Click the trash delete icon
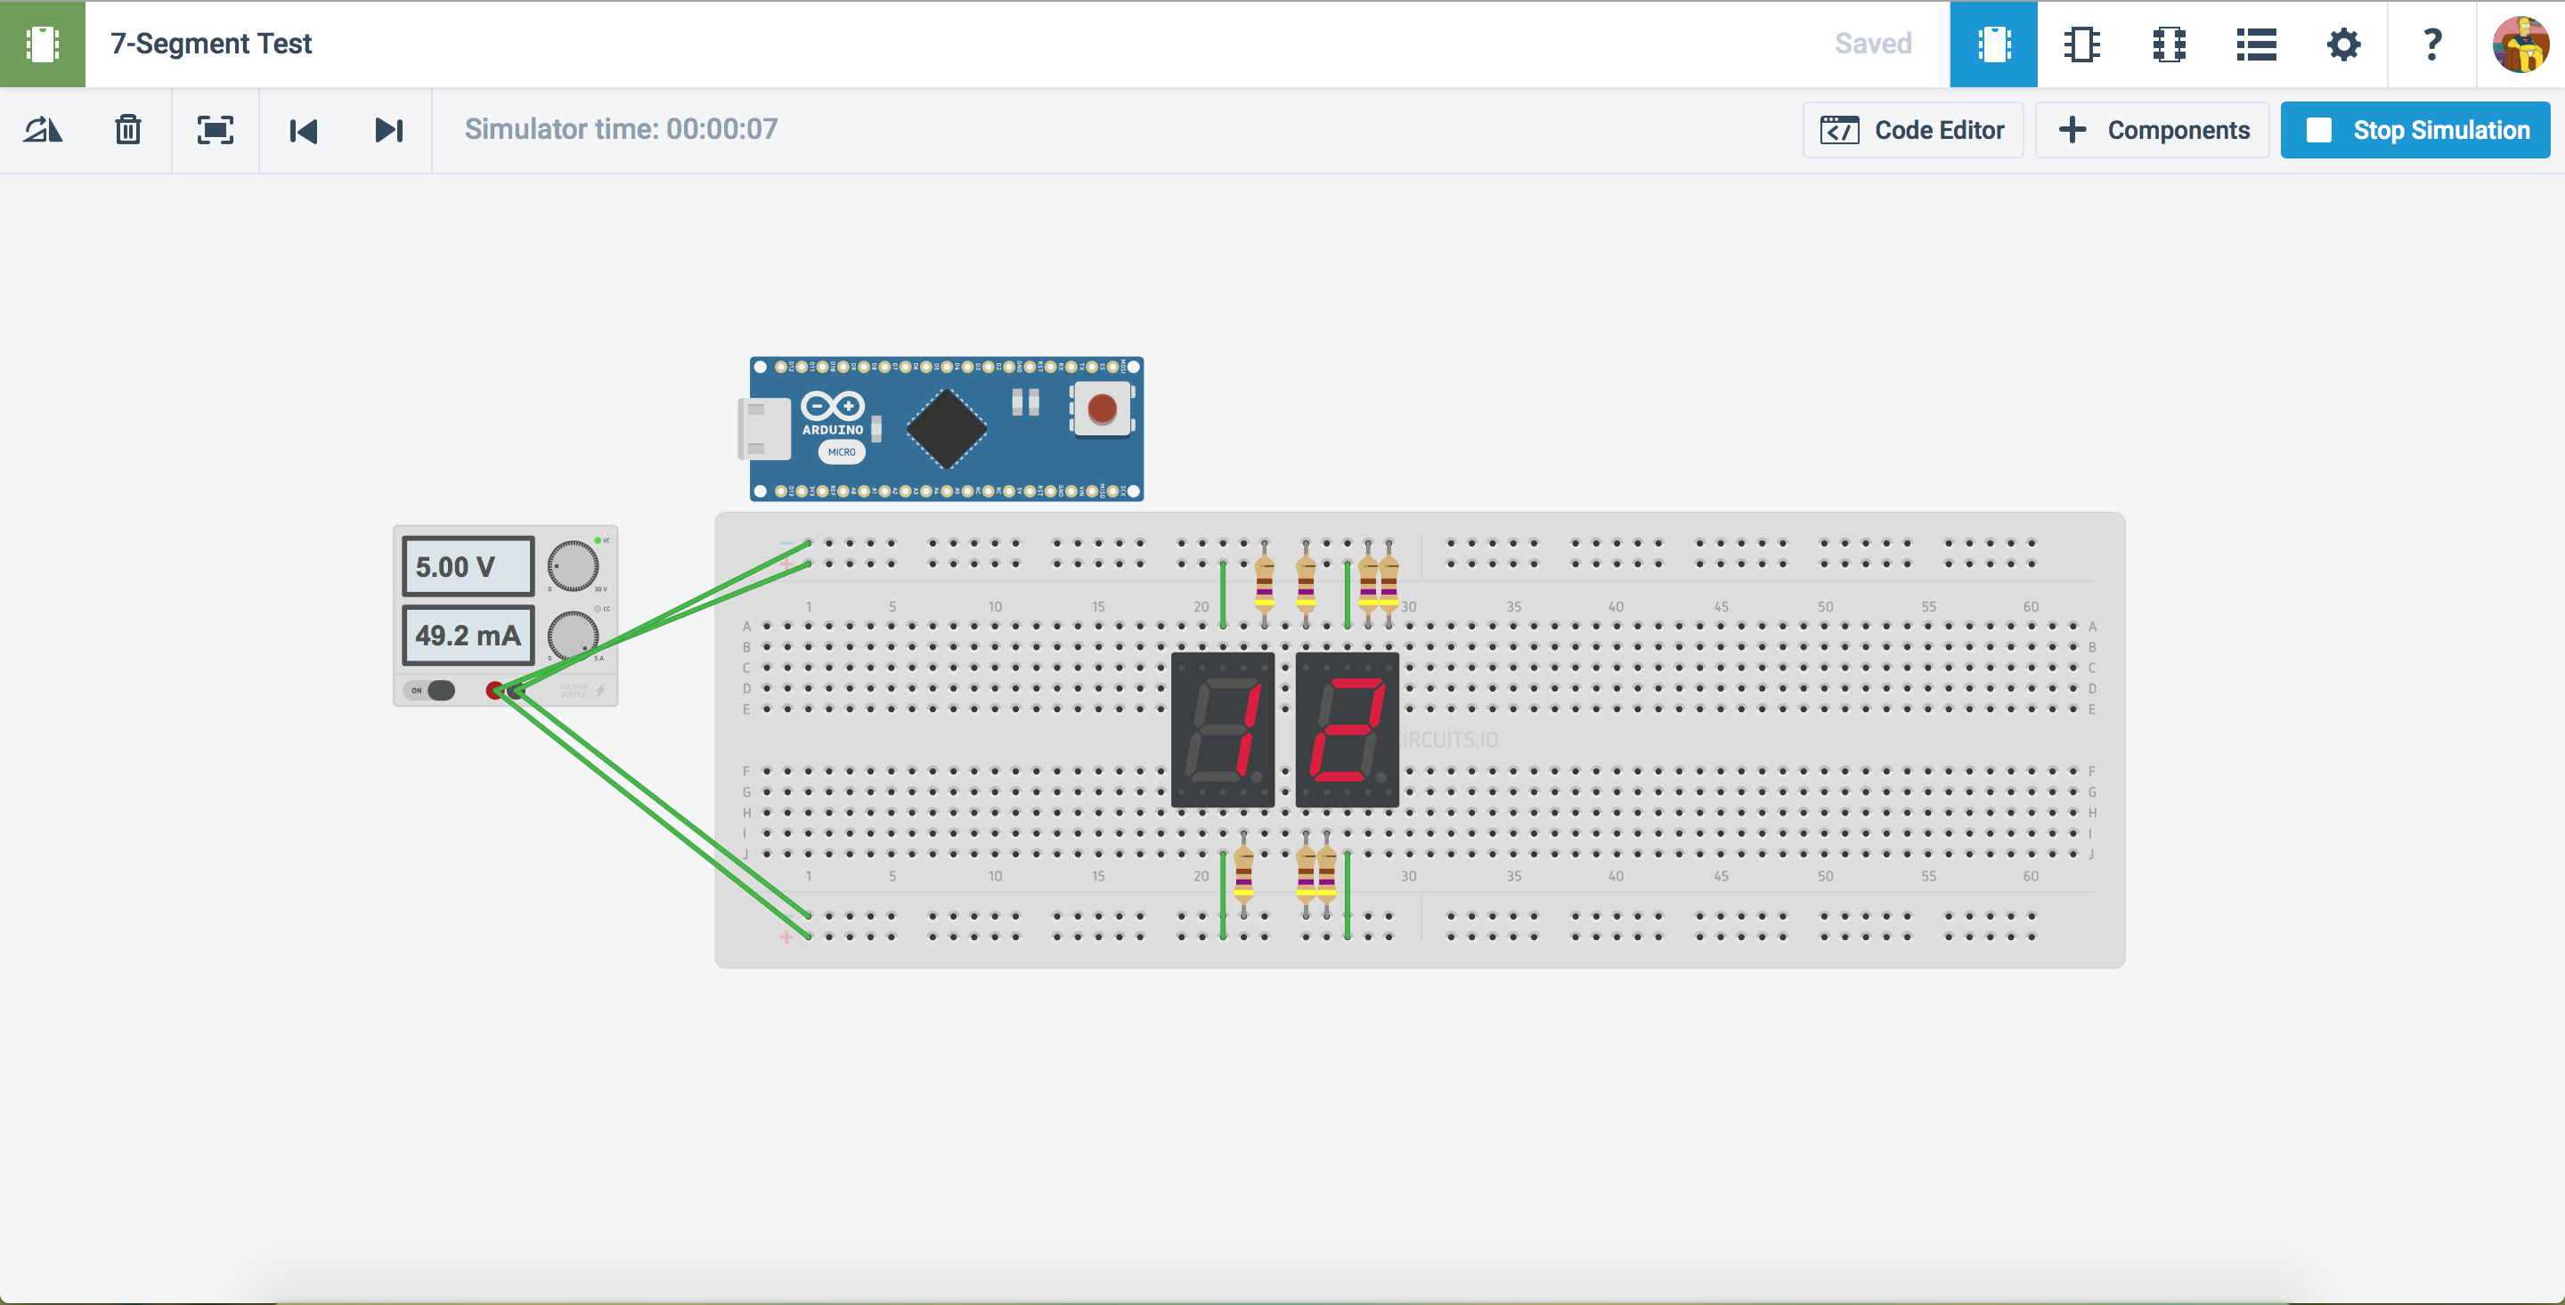The width and height of the screenshot is (2565, 1305). [127, 130]
